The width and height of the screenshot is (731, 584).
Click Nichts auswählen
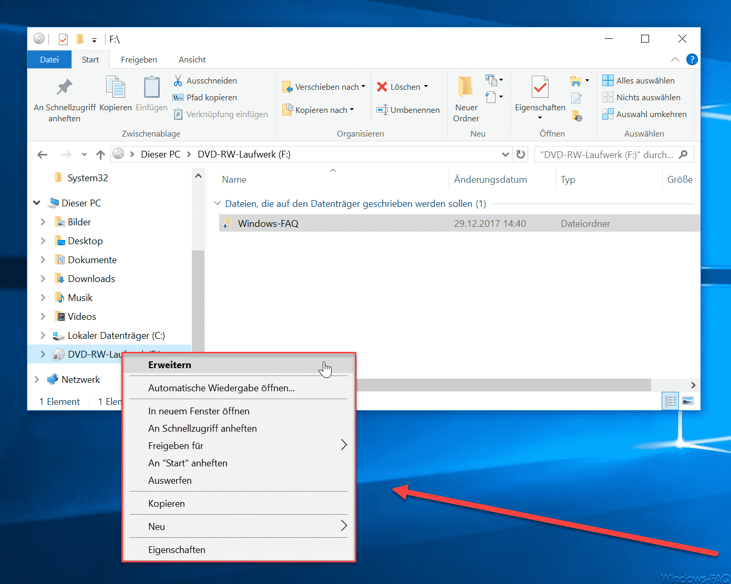click(x=641, y=97)
